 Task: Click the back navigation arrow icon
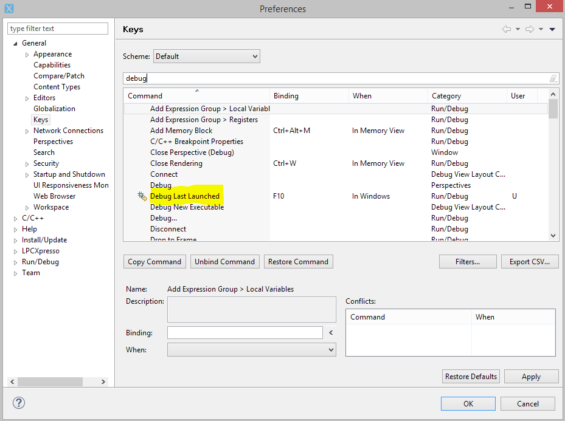(507, 29)
